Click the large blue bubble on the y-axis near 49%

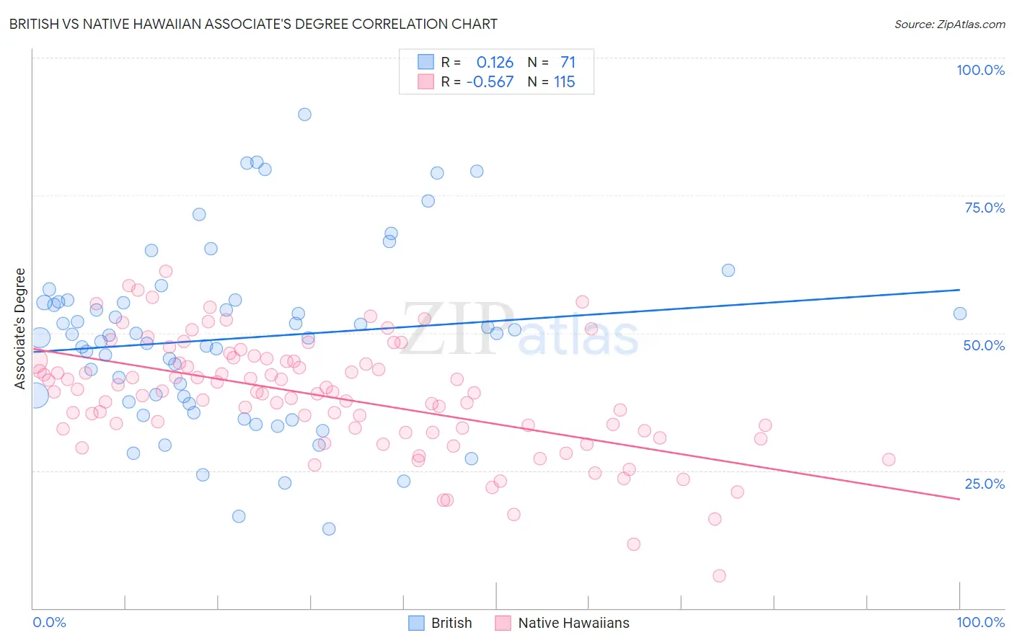click(40, 337)
